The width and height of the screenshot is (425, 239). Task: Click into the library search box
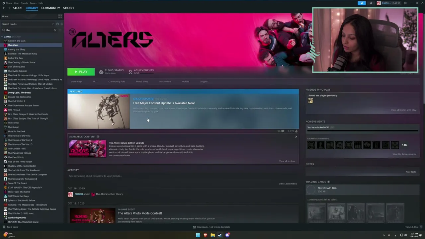(x=29, y=30)
